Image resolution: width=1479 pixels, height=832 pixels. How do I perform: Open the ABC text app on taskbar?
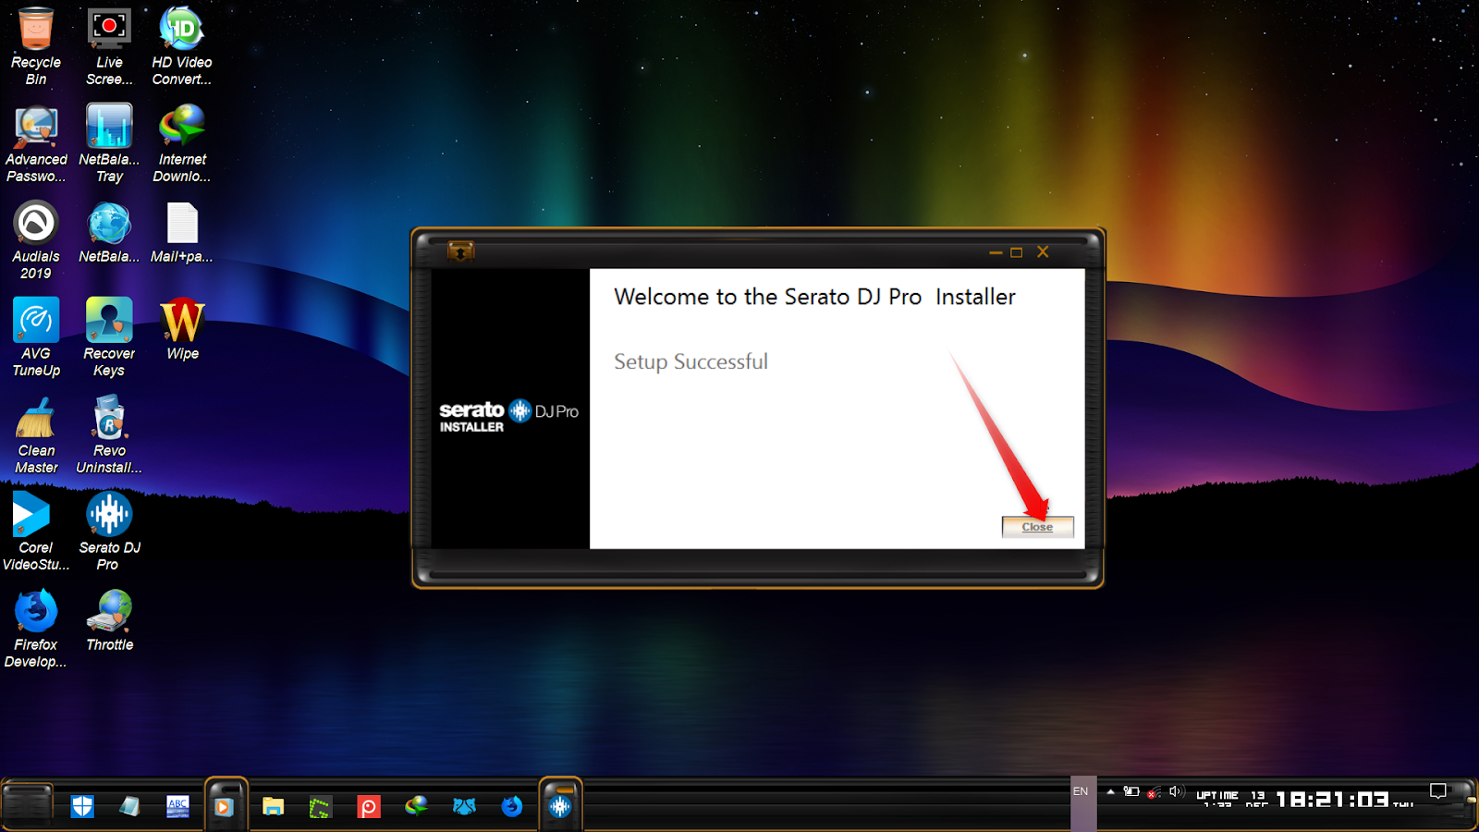point(177,806)
